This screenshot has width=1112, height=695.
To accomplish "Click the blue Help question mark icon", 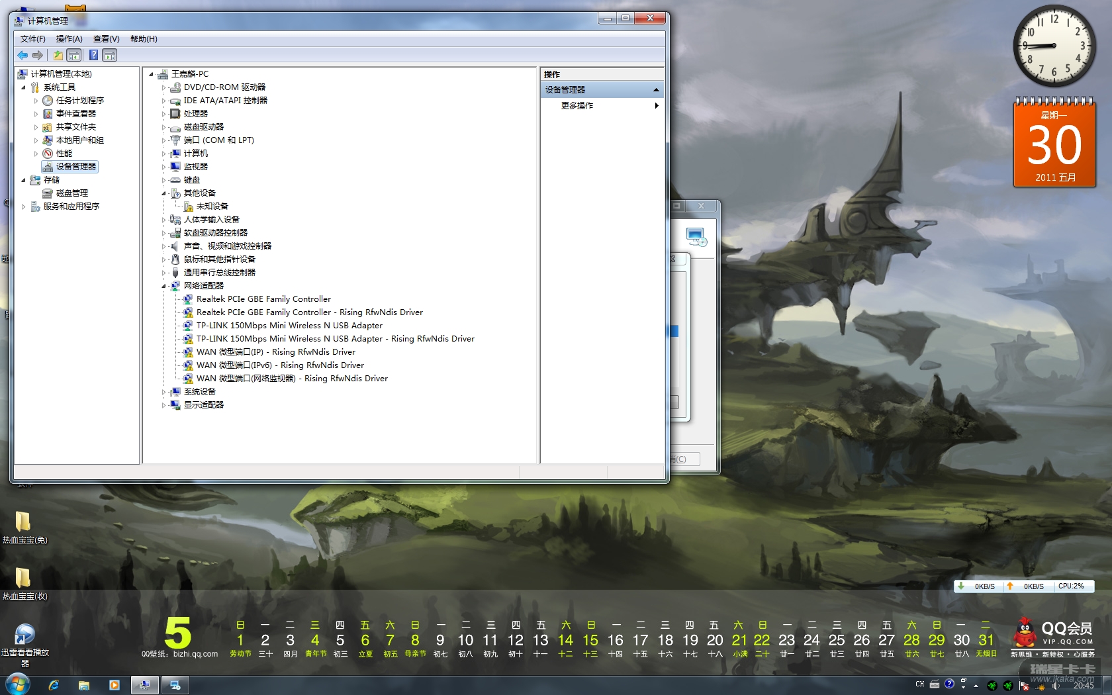I will coord(93,56).
